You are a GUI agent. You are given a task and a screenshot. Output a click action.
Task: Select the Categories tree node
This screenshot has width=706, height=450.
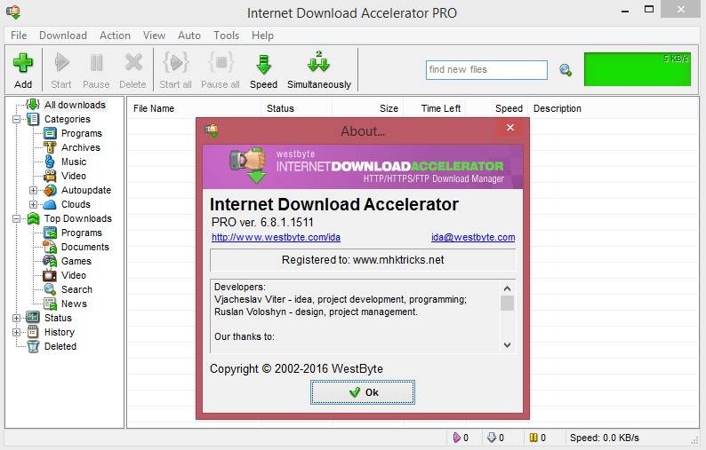(67, 119)
